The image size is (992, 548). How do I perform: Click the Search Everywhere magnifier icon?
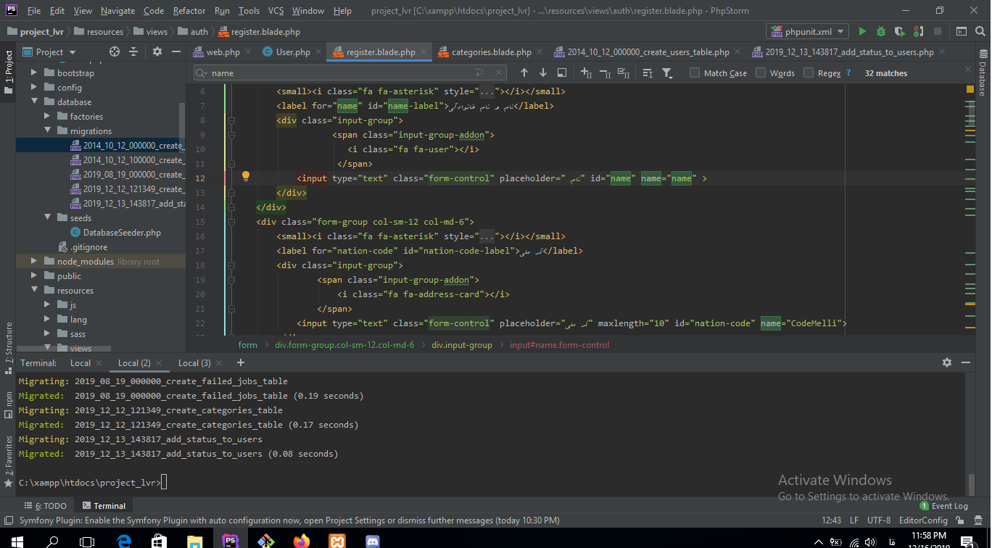980,32
